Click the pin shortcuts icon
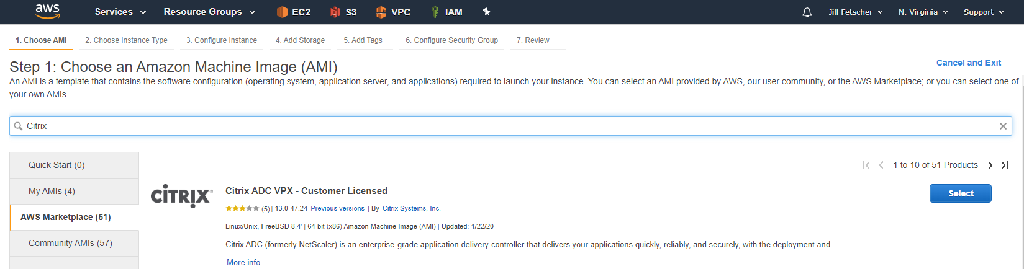Screen dimensions: 1024x269 pyautogui.click(x=486, y=12)
